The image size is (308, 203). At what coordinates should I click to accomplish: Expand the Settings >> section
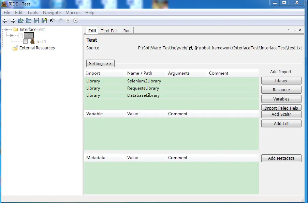pos(100,64)
